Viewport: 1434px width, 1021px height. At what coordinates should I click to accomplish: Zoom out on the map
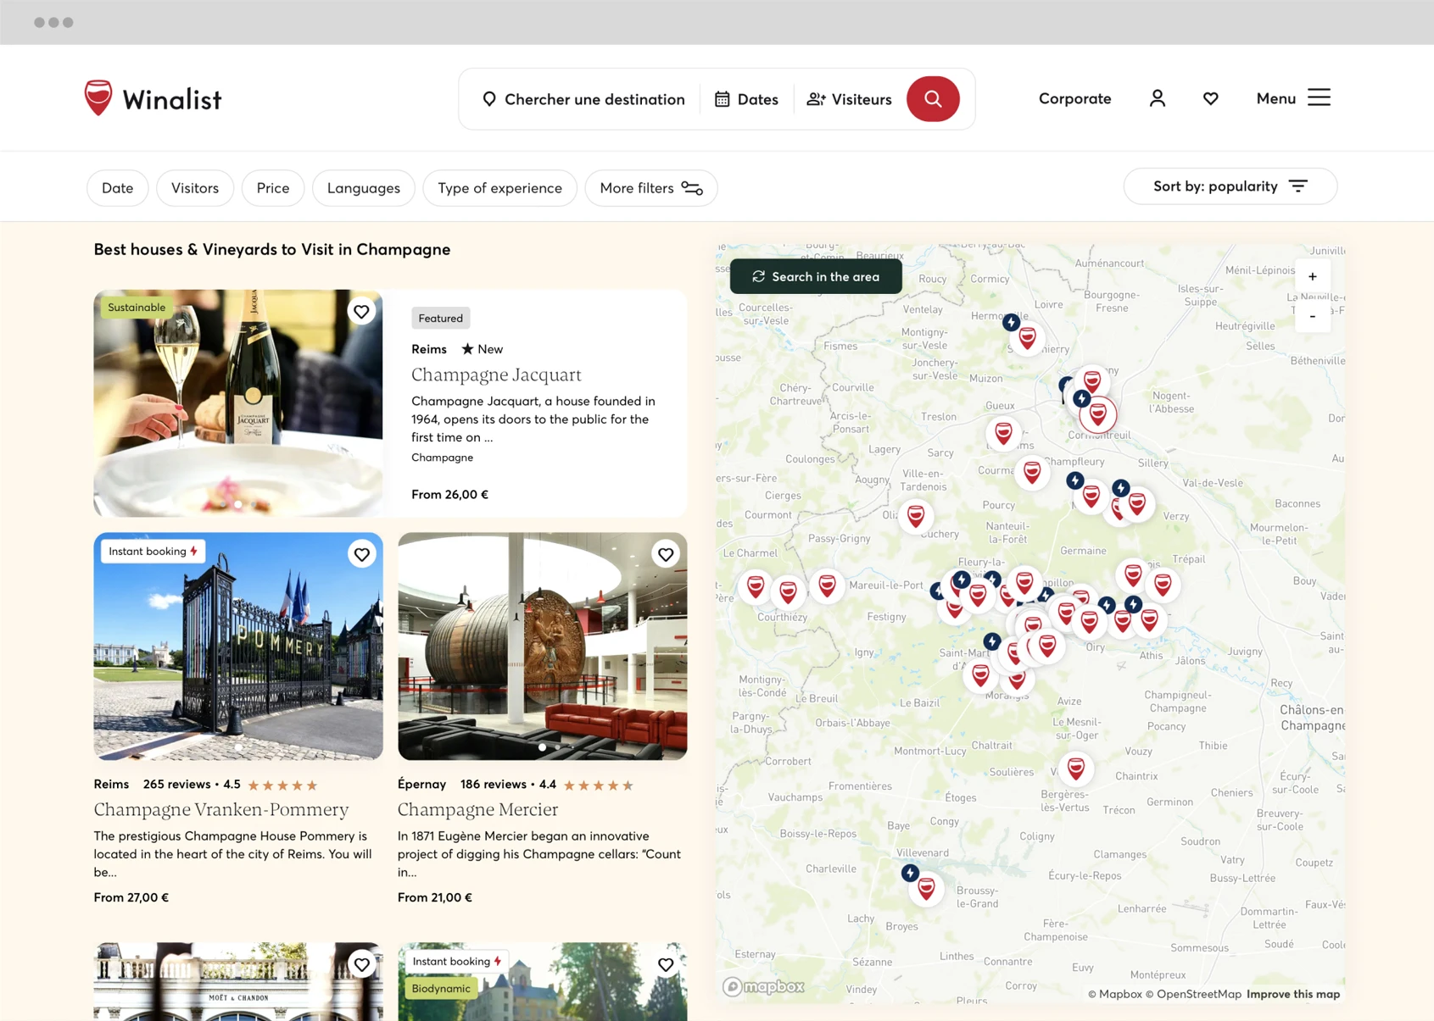click(1312, 316)
